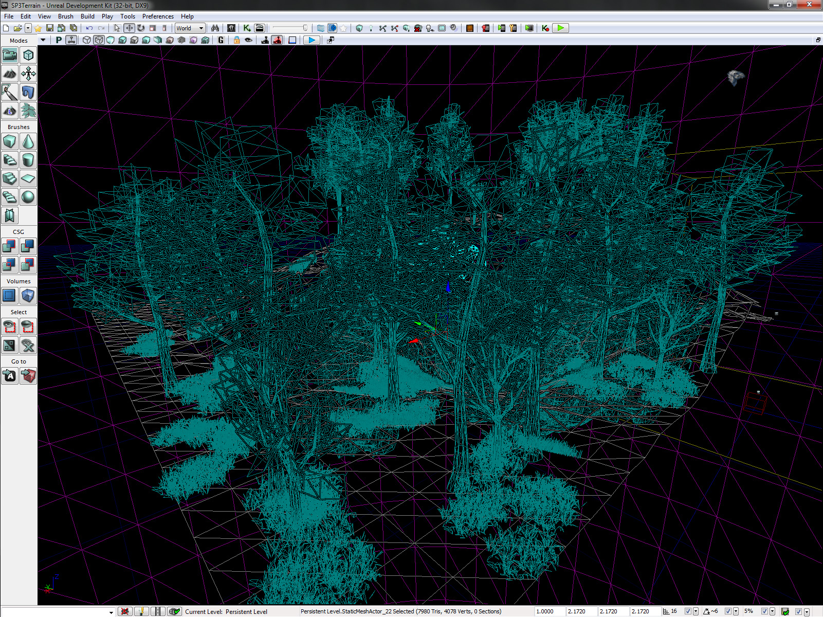Click the Save level floppy icon
823x617 pixels.
[50, 28]
